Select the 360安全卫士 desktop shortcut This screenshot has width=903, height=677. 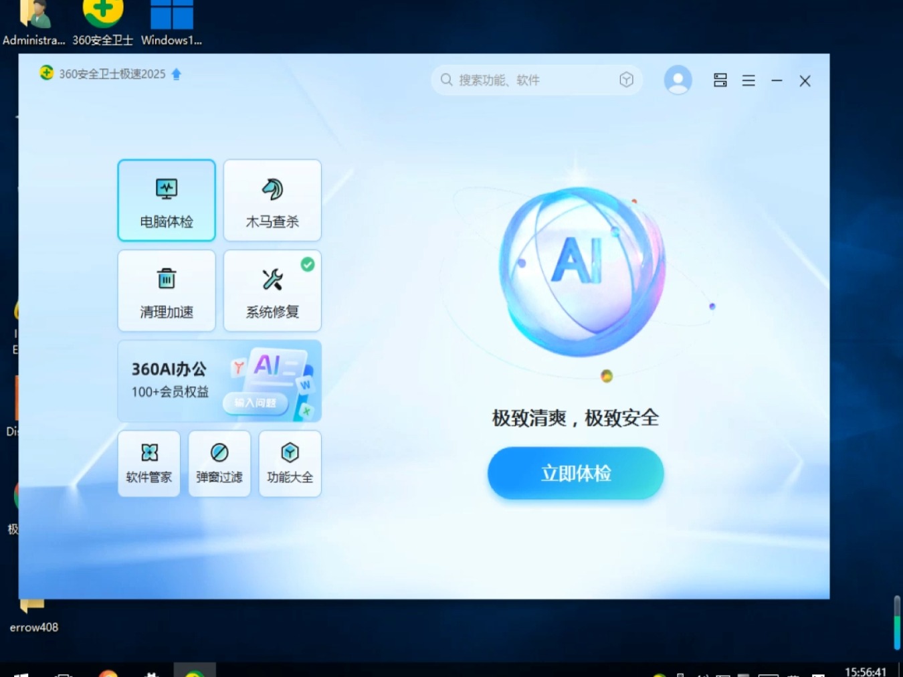click(103, 23)
